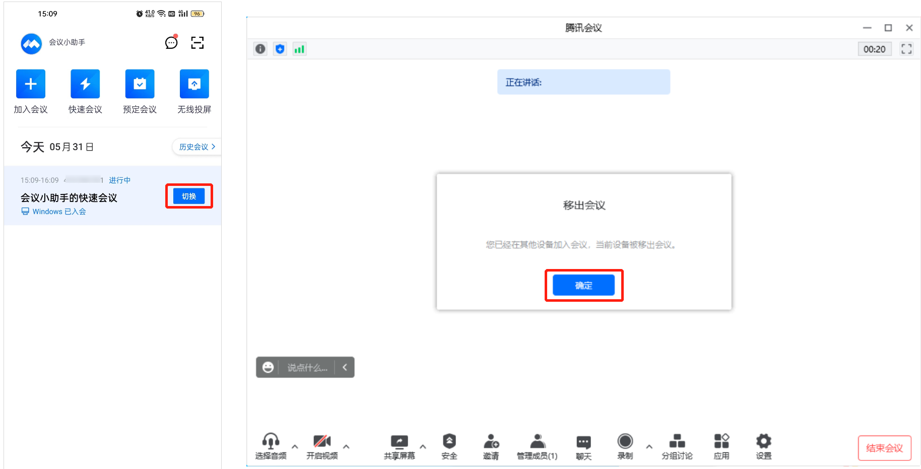Open the 安全 security menu
Screen dimensions: 921x469
coord(449,446)
